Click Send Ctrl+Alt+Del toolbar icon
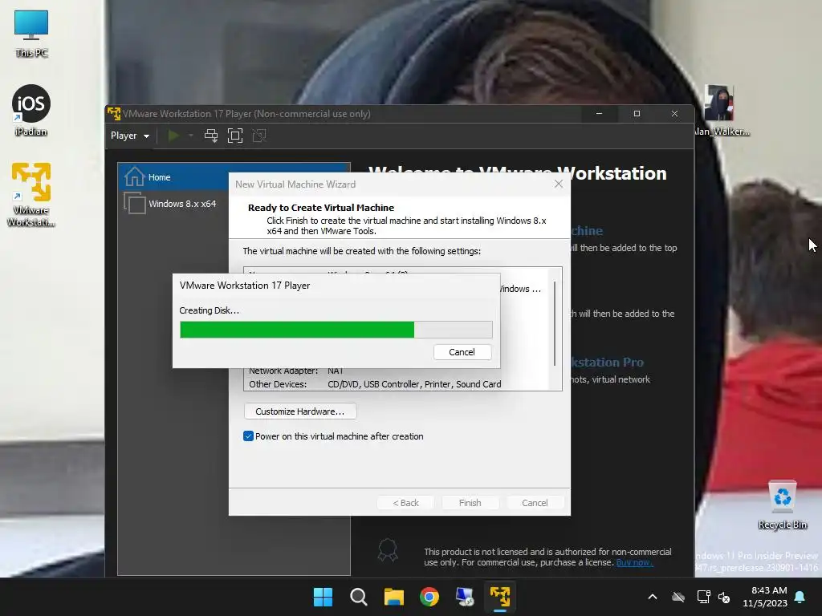 (x=211, y=136)
